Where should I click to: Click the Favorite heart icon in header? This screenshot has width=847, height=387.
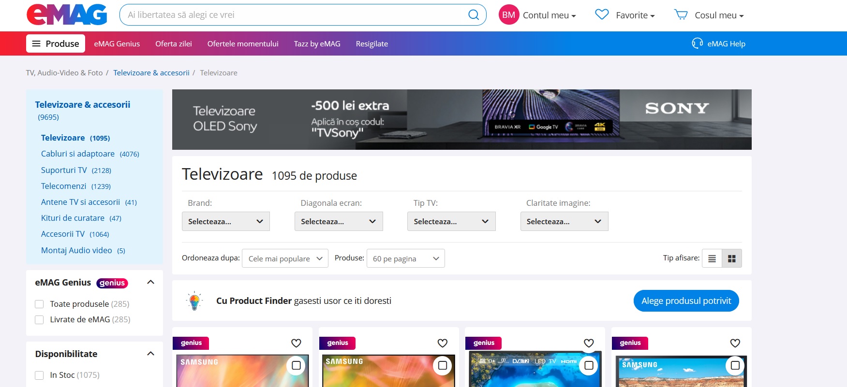(x=602, y=14)
